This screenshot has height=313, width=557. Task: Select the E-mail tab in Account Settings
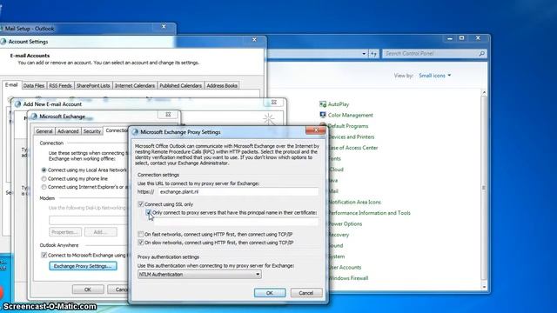pyautogui.click(x=11, y=85)
